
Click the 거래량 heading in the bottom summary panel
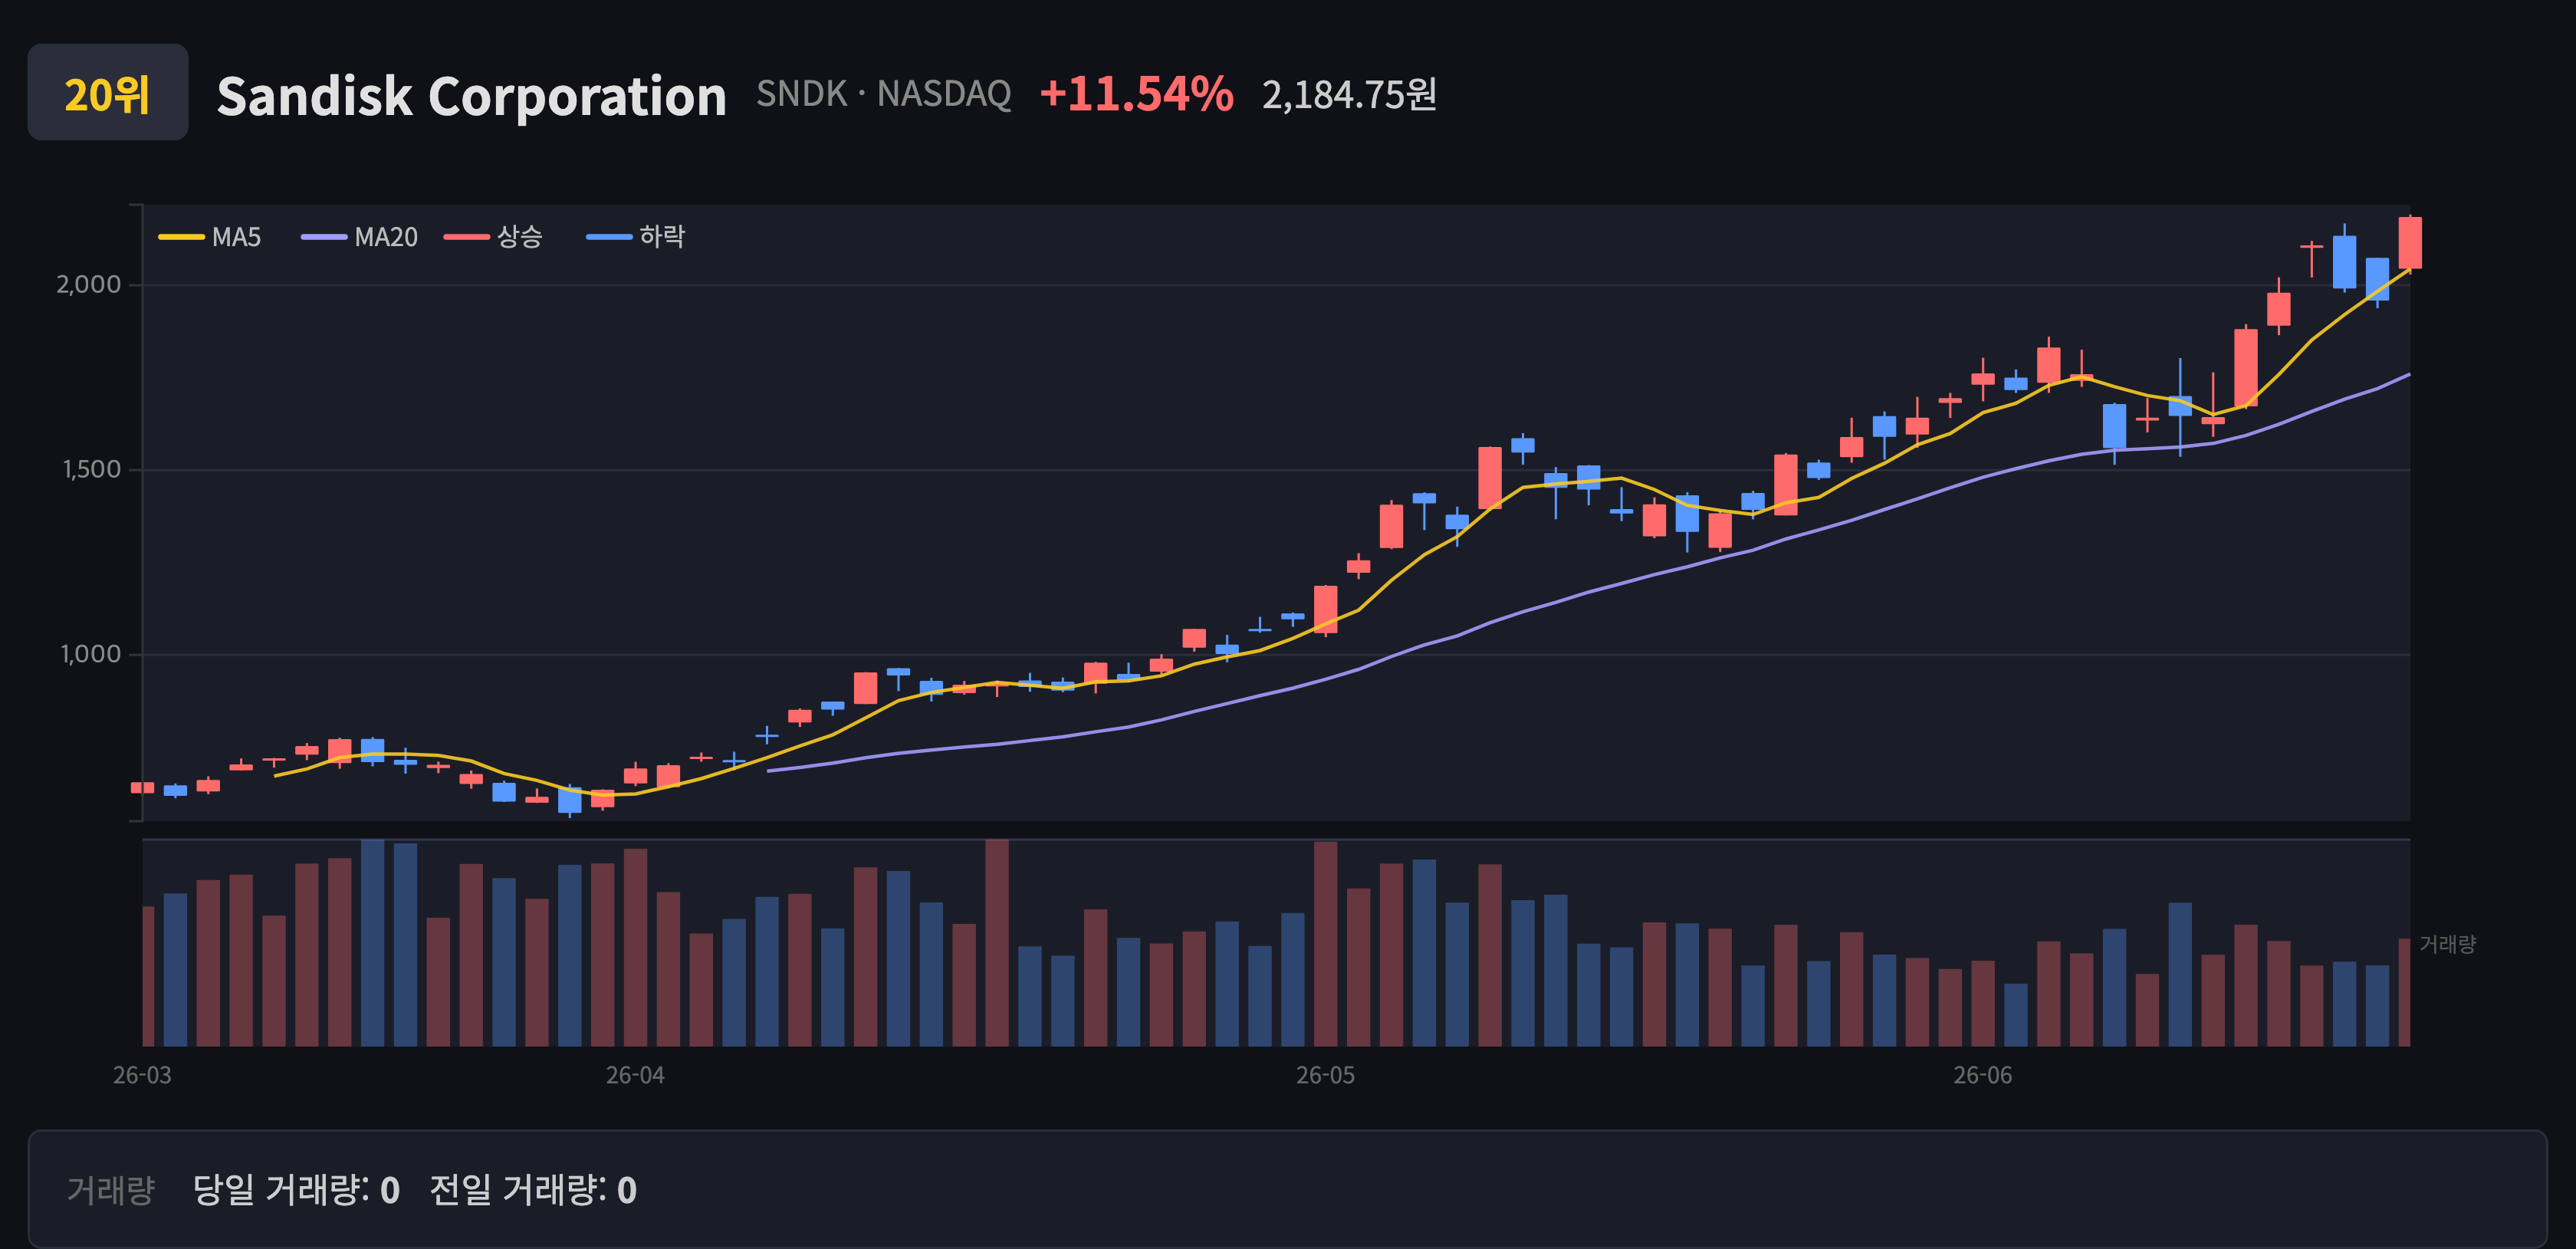tap(111, 1190)
